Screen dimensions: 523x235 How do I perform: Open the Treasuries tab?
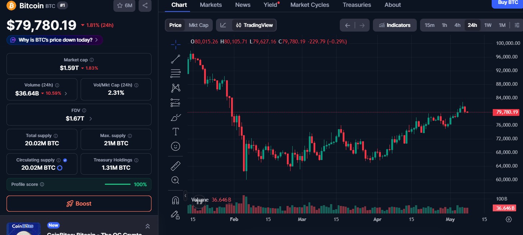click(357, 5)
